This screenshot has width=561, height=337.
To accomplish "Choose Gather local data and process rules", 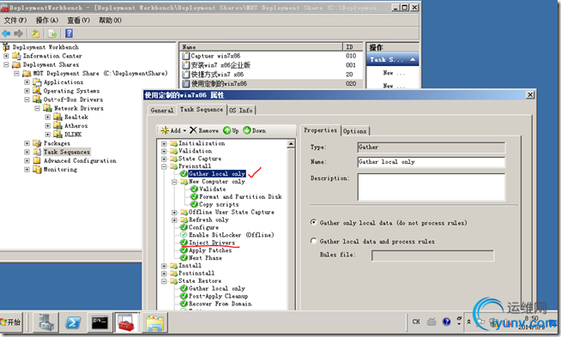I will [313, 241].
